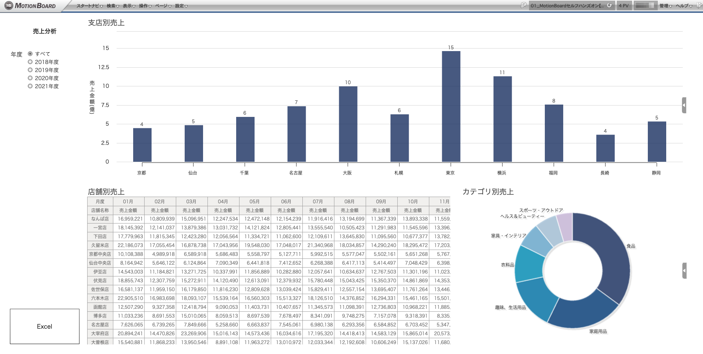
Task: Select the すべて year radio button
Action: click(30, 54)
